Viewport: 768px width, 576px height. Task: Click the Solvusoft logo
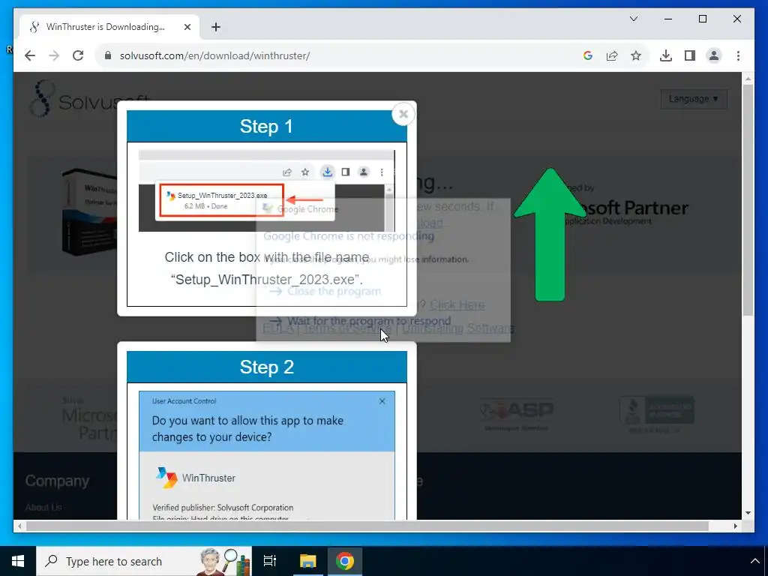91,99
